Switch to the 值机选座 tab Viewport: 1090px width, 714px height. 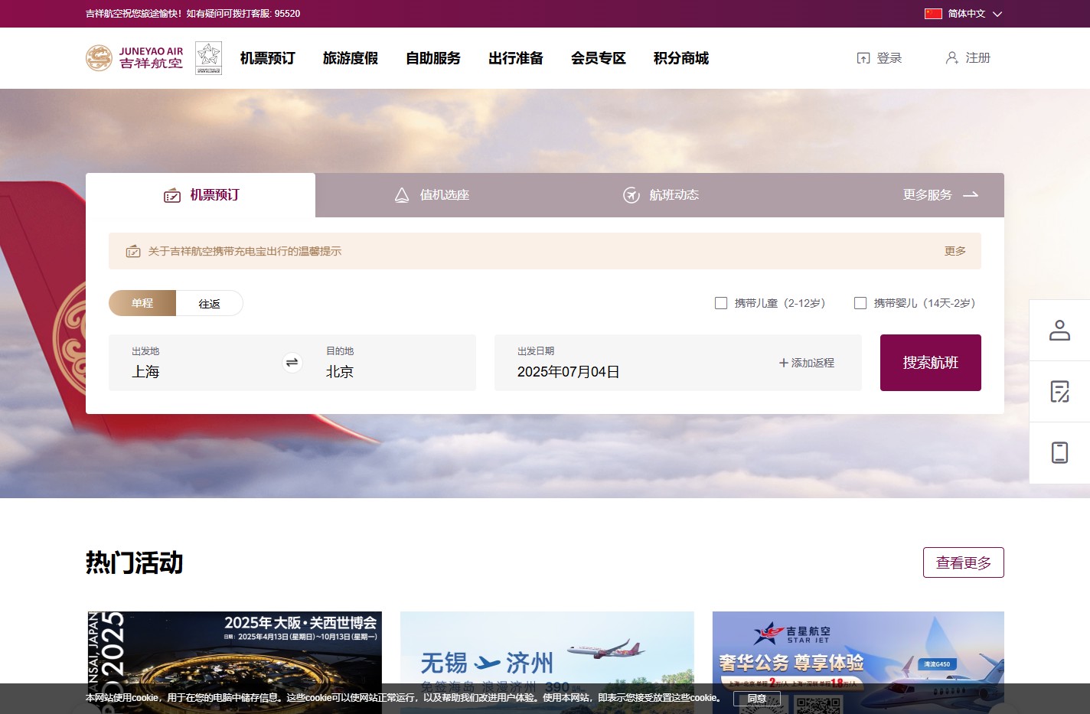click(430, 195)
